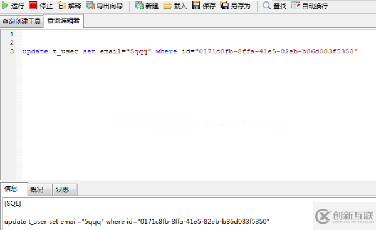Viewport: 376px width, 230px height.
Task: Click the update keyword in editor
Action: (35, 51)
